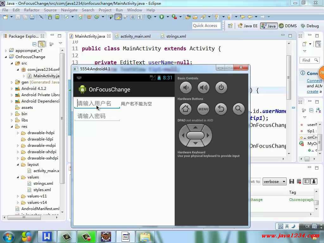Screen dimensions: 324x243
Task: Click Clear log icon in LogCat
Action: click(299, 181)
